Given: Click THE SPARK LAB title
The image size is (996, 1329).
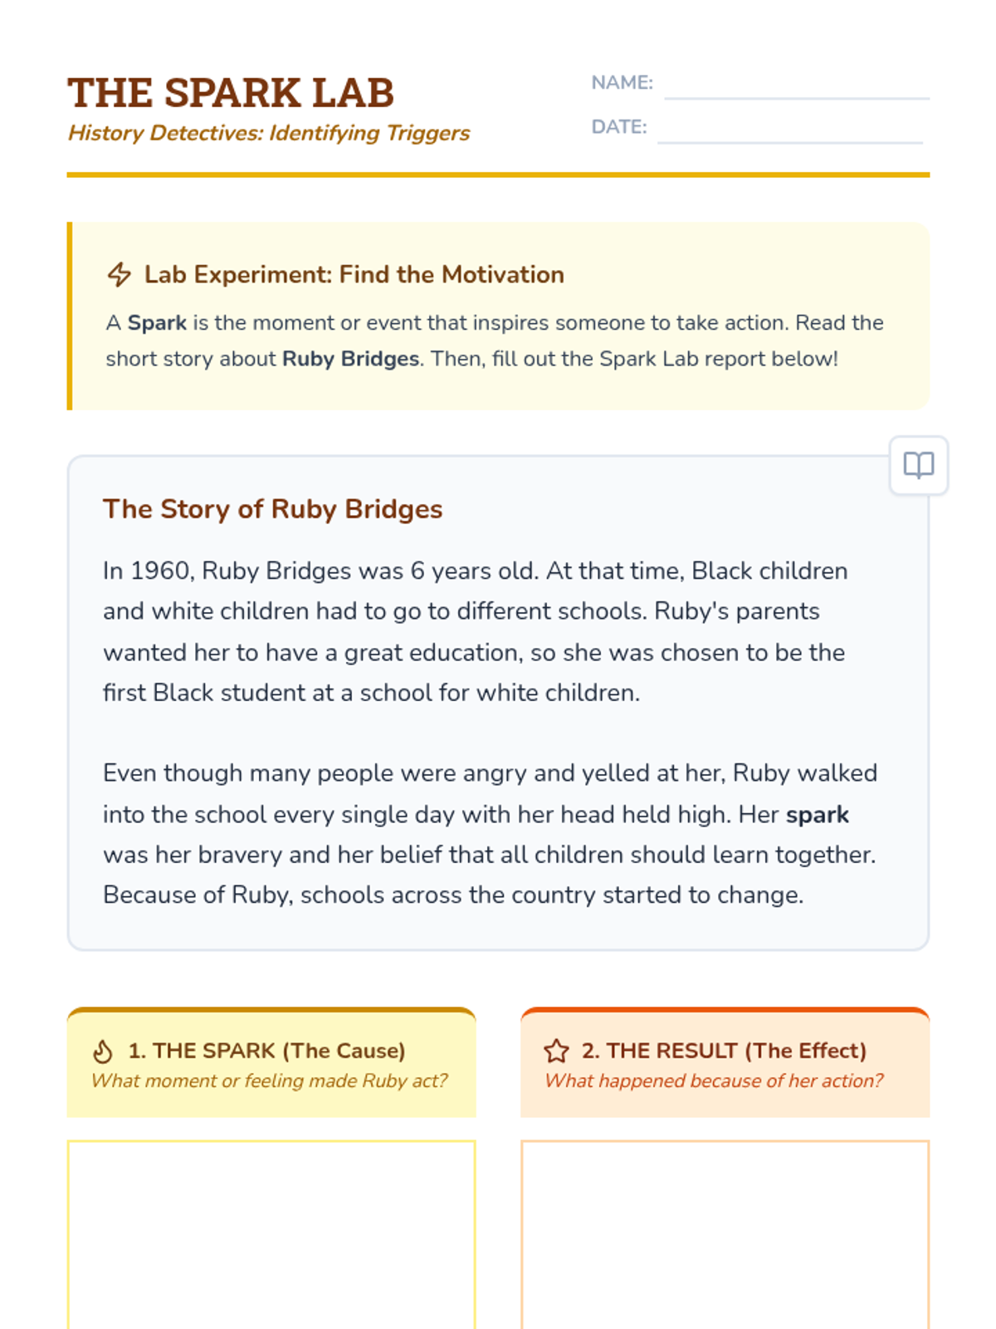Looking at the screenshot, I should pyautogui.click(x=231, y=92).
